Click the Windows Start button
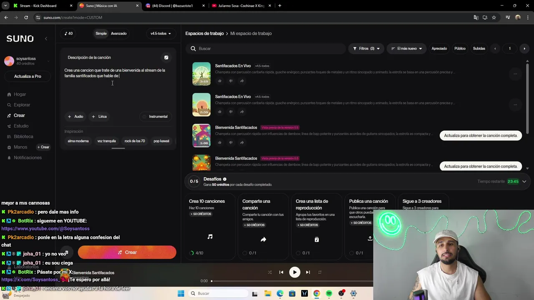The height and width of the screenshot is (300, 534). point(181,293)
